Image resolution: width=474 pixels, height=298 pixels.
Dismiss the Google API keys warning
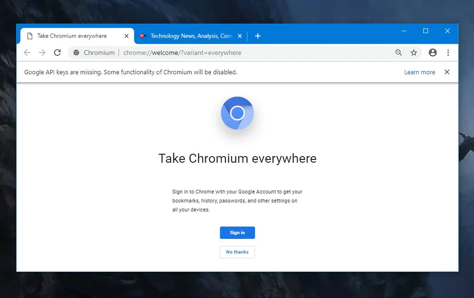[447, 72]
